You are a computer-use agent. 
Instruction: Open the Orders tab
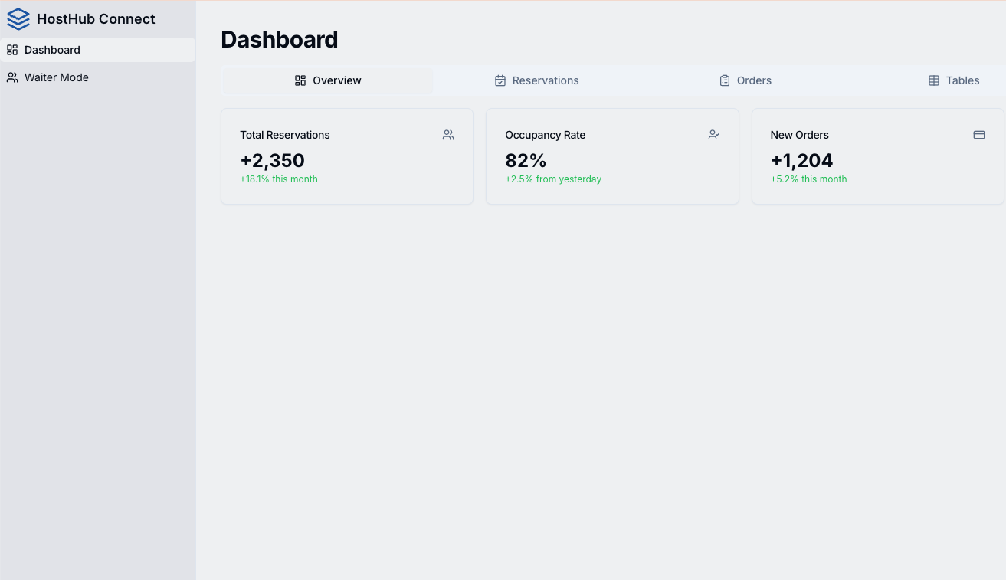click(754, 80)
